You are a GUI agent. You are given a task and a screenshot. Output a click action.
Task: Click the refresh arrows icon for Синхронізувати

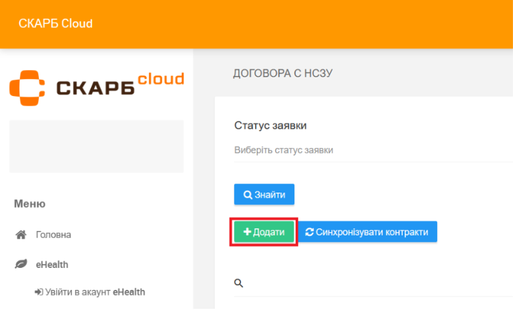pyautogui.click(x=309, y=232)
